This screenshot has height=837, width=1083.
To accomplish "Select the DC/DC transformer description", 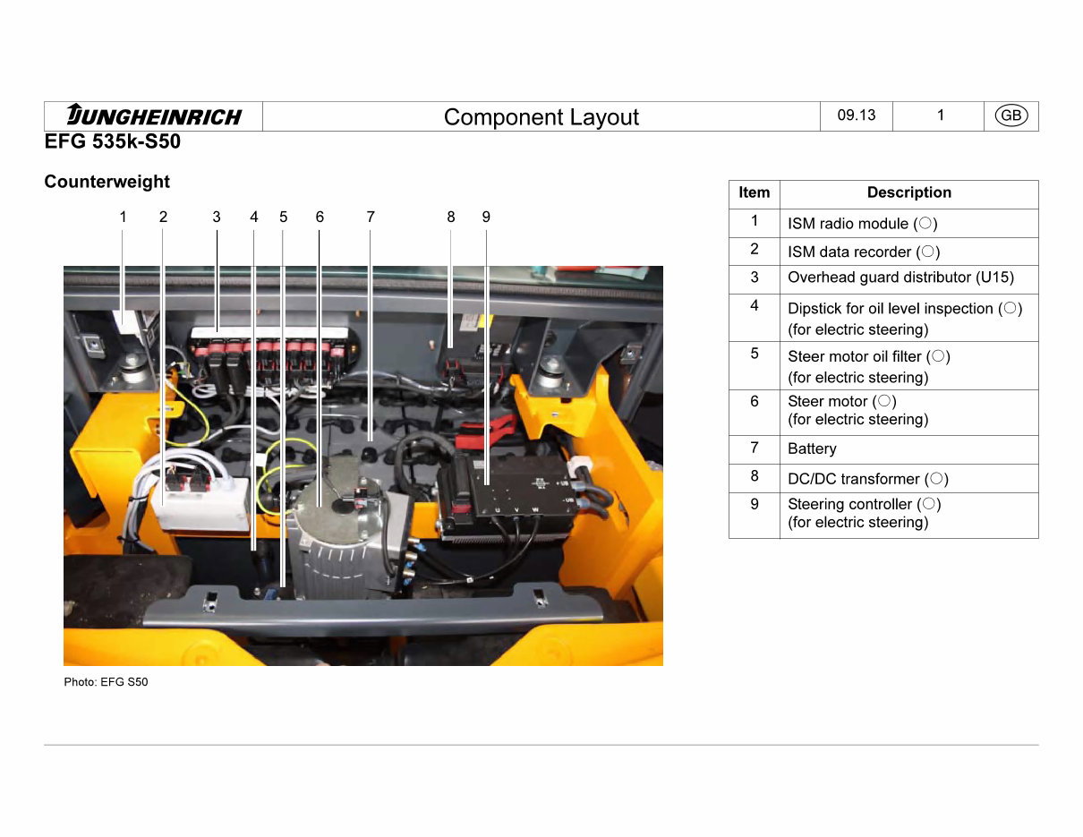I will click(868, 479).
